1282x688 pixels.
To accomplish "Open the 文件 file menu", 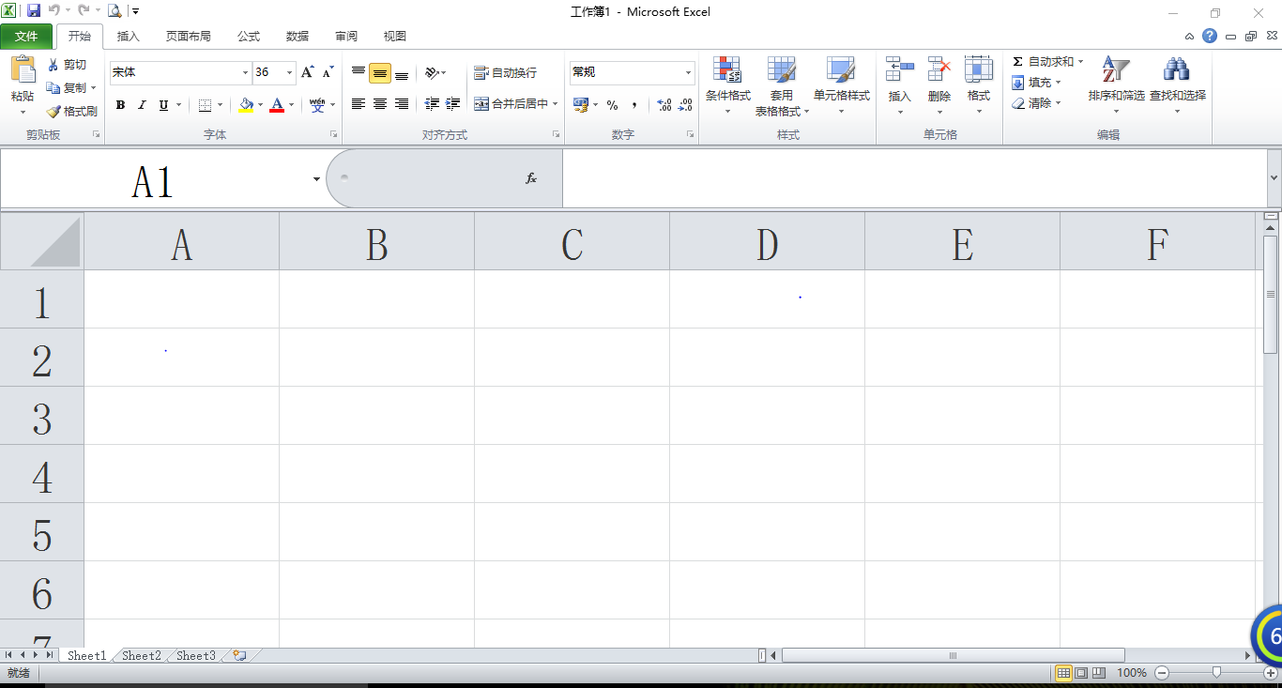I will tap(26, 37).
